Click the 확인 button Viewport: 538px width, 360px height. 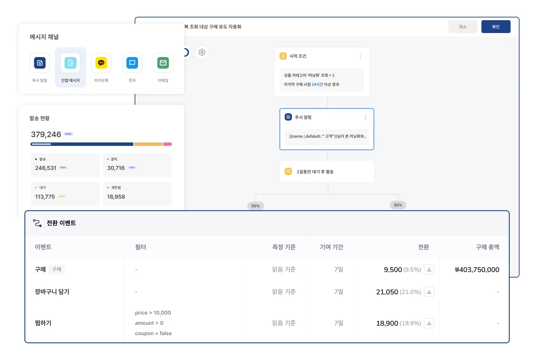(x=496, y=27)
